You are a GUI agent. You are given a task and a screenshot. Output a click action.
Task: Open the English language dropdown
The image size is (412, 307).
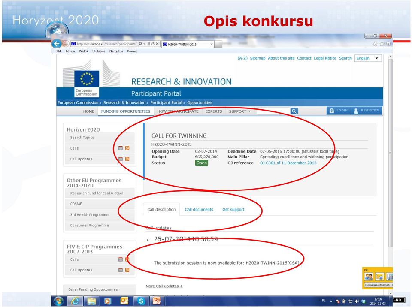368,58
